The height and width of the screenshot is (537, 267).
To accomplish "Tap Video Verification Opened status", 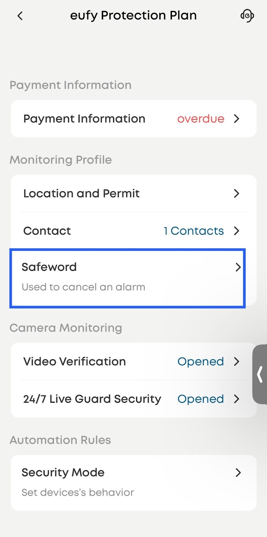I will (200, 361).
